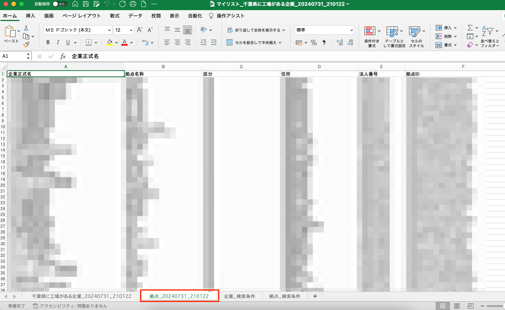Image resolution: width=505 pixels, height=310 pixels.
Task: Click the insert function fx icon
Action: tap(63, 56)
